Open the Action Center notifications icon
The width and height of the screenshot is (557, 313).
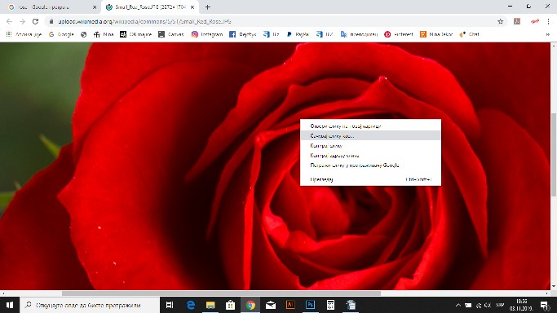[x=544, y=305]
